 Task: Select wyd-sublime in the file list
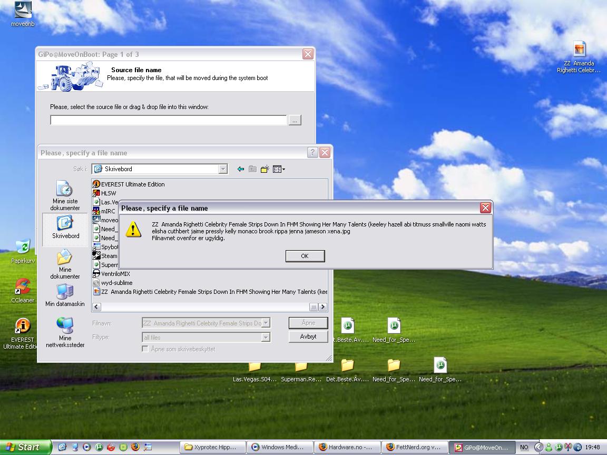tap(113, 283)
